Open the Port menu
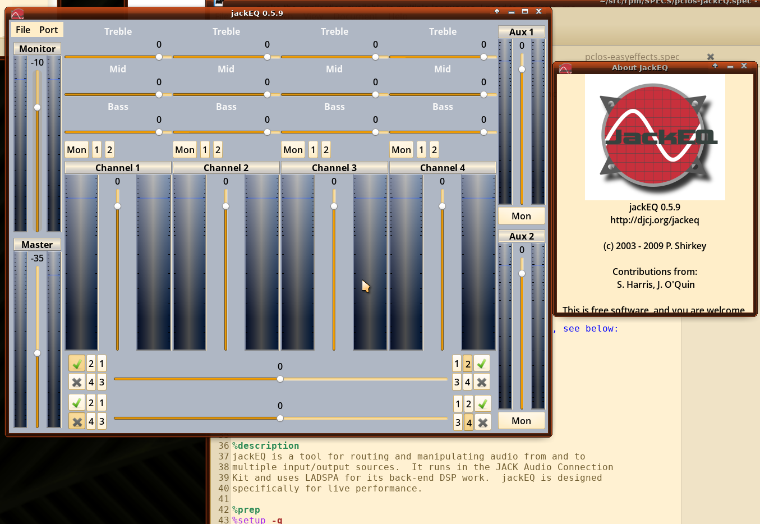This screenshot has width=760, height=524. (48, 30)
